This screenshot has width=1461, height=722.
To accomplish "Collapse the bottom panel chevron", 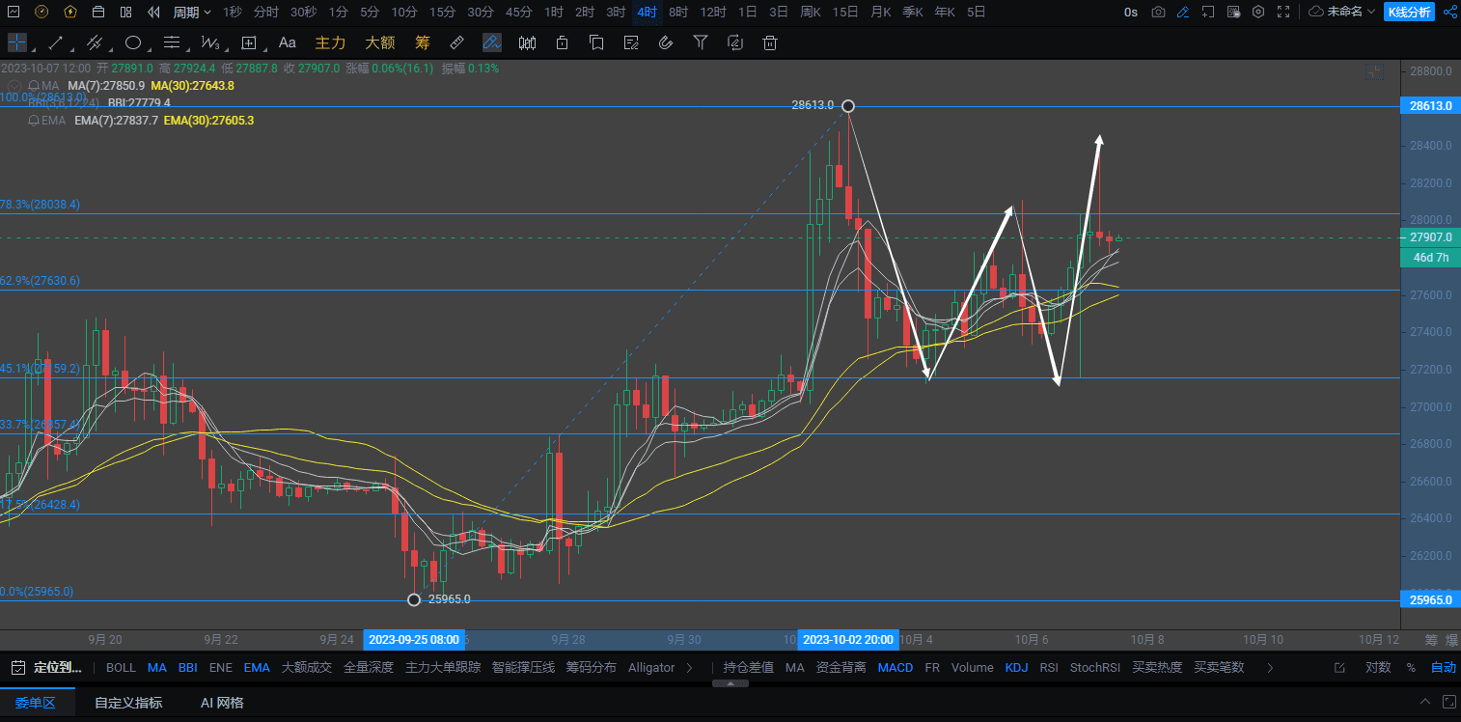I will [x=1425, y=702].
